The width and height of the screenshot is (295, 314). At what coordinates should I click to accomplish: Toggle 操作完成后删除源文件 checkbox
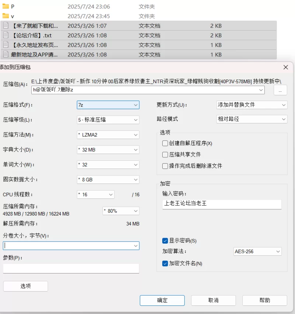pyautogui.click(x=165, y=166)
